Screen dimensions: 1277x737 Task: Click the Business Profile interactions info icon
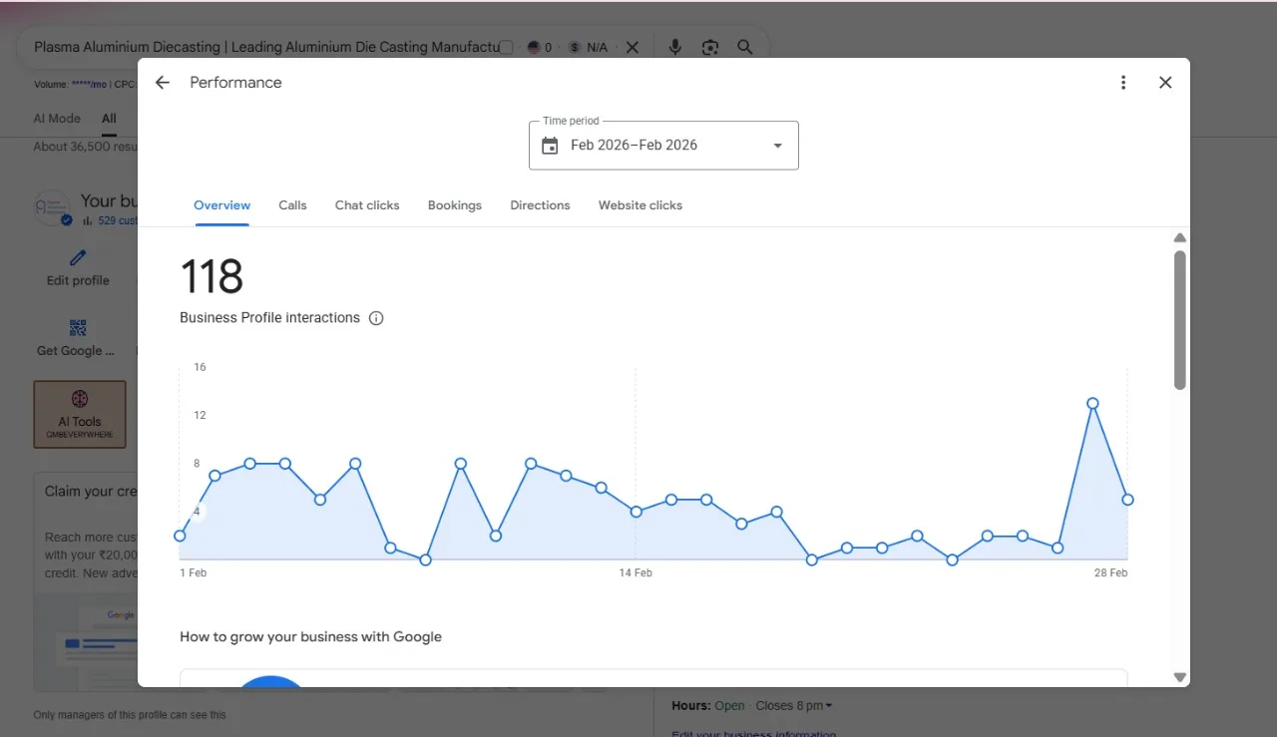[376, 318]
